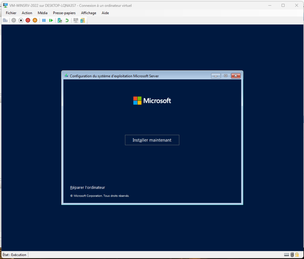Open the Fichier menu
The height and width of the screenshot is (259, 304).
click(x=11, y=13)
